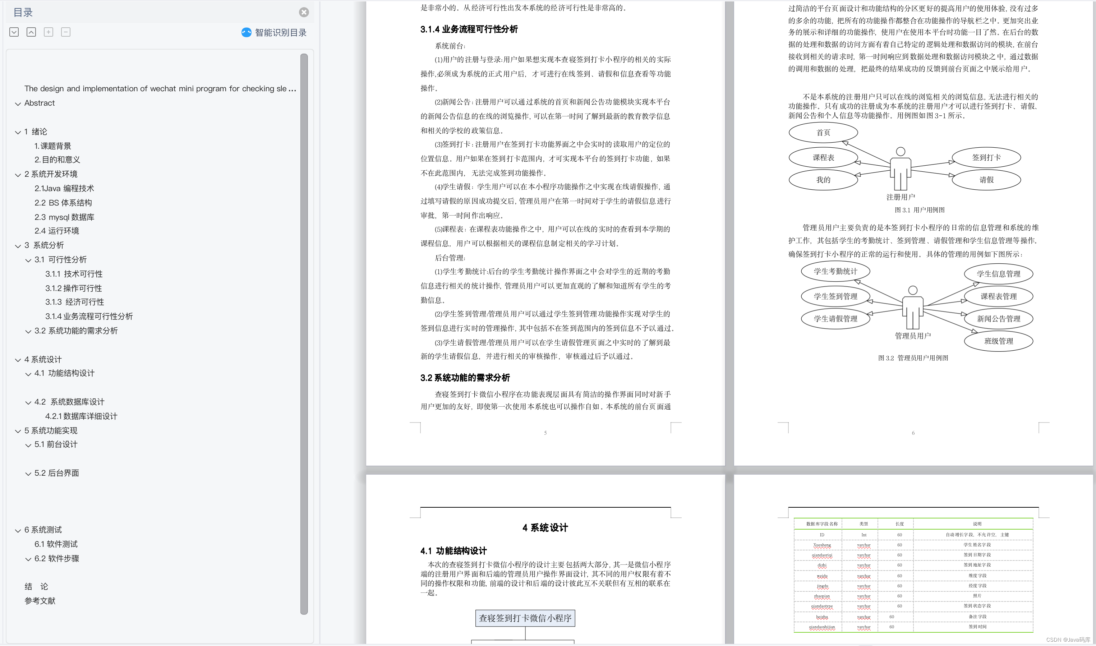Viewport: 1096px width, 646px height.
Task: Open the English title outline entry
Action: pyautogui.click(x=160, y=88)
